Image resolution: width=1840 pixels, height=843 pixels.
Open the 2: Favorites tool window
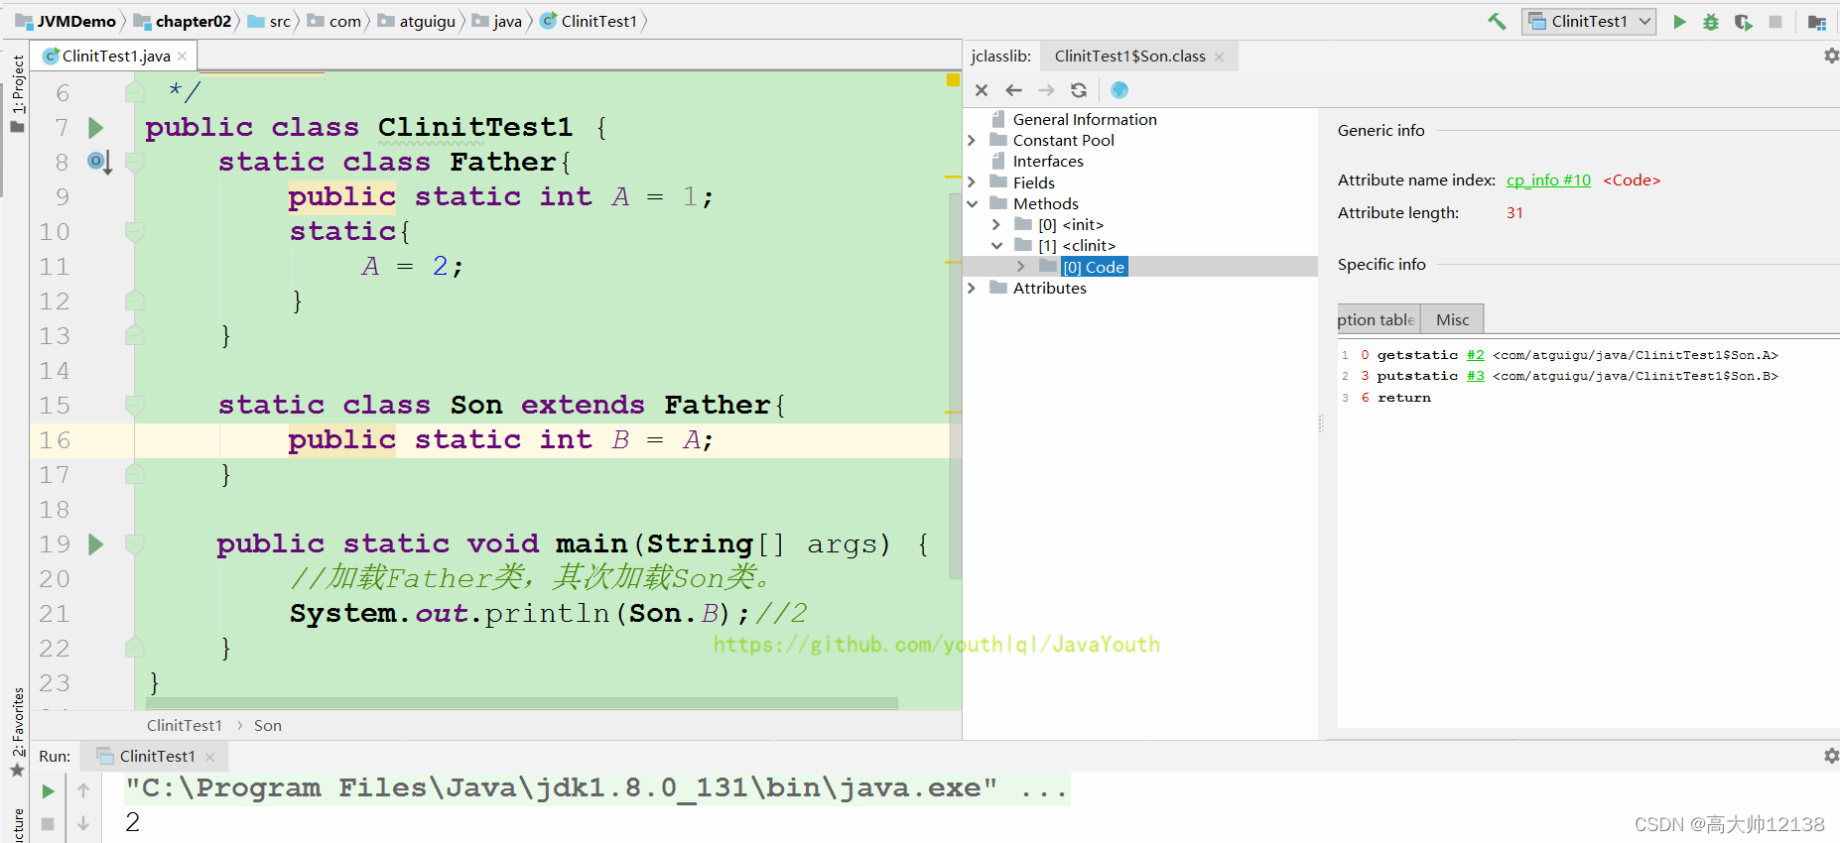click(18, 732)
